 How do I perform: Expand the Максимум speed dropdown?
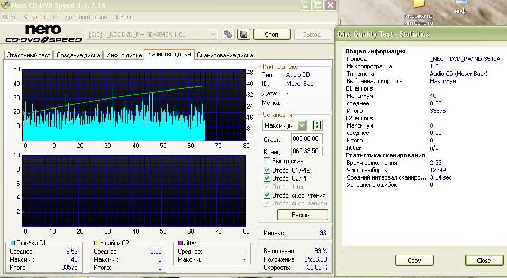click(302, 125)
